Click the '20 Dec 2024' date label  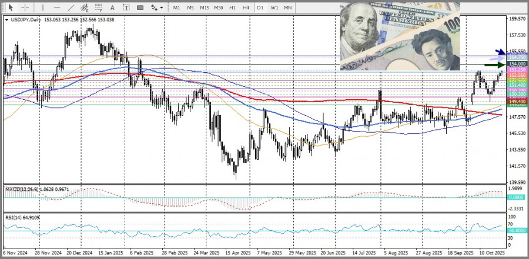79,253
